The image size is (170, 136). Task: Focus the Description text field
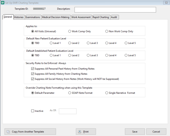pyautogui.click(x=115, y=10)
